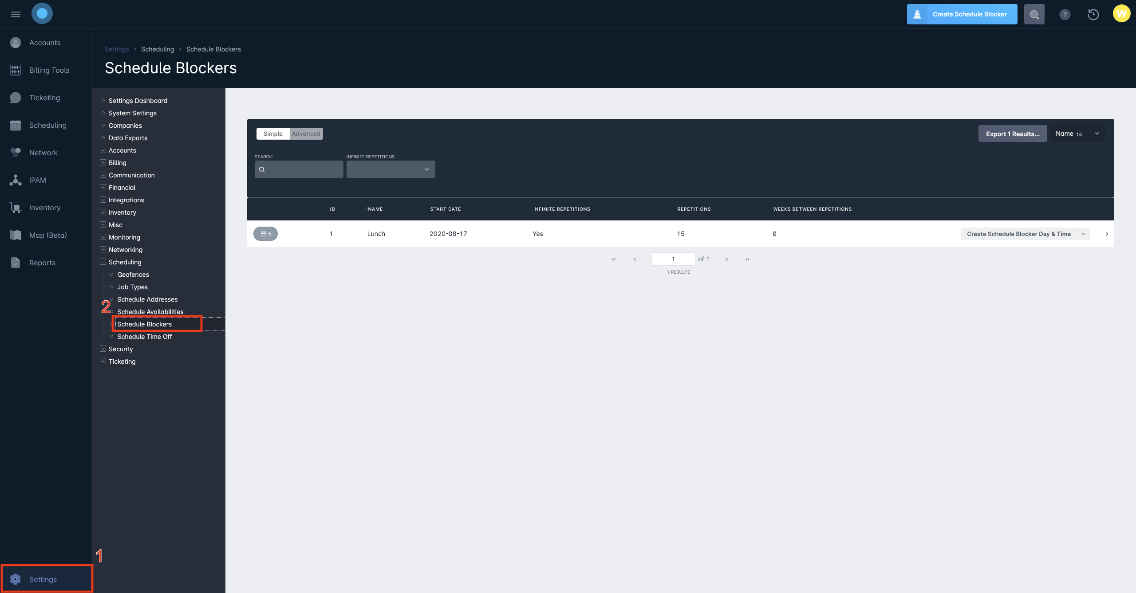Click the calendar badge showing 5
This screenshot has height=593, width=1136.
point(265,234)
